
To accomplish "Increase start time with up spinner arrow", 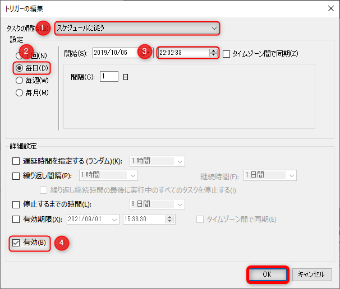I will [x=213, y=50].
